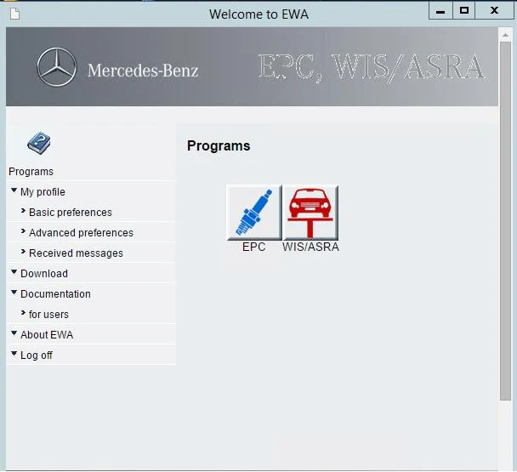Expand the Download section arrow
Viewport: 517px width, 472px height.
[x=14, y=273]
